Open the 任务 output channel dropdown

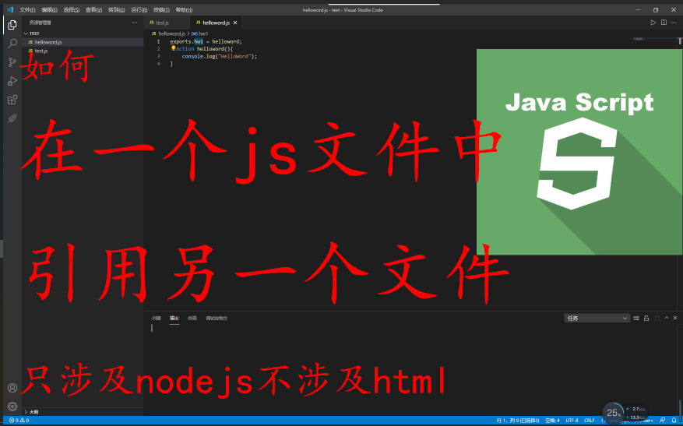click(597, 318)
